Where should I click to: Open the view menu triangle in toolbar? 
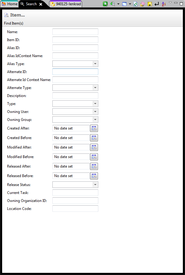coord(170,3)
